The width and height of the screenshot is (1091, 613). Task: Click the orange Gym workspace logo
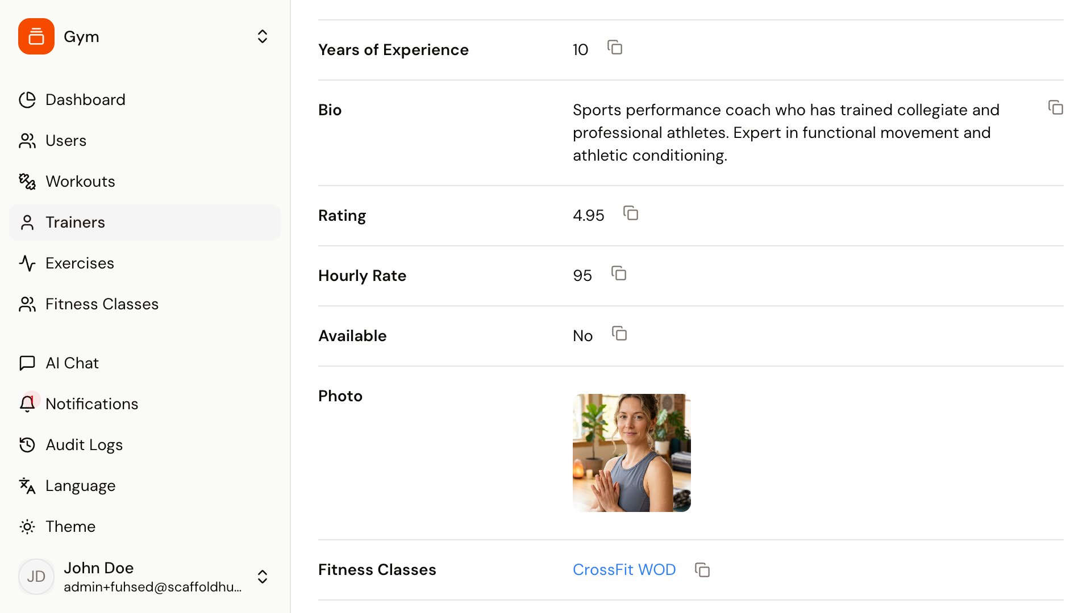tap(36, 36)
